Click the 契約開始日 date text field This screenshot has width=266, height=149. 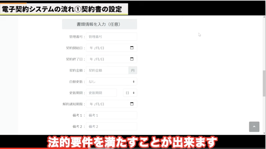[106, 48]
